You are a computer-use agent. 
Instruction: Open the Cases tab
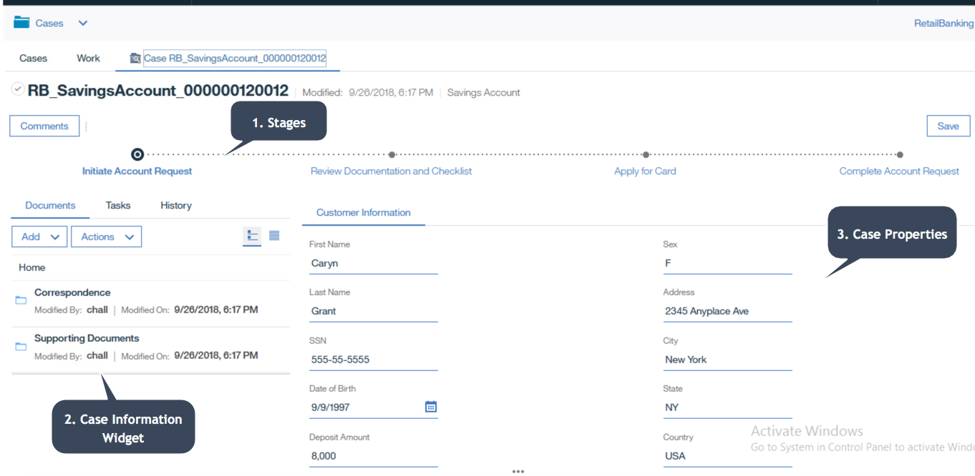click(x=33, y=58)
